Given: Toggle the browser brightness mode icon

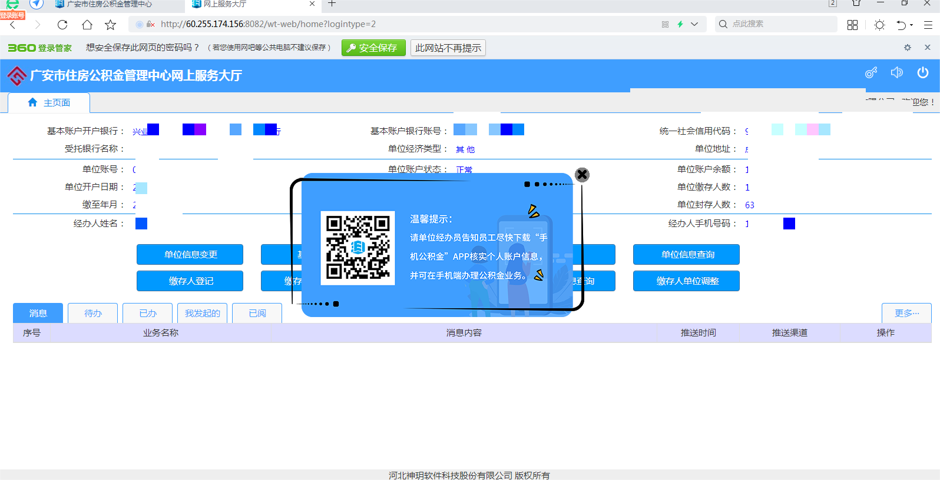Looking at the screenshot, I should (x=879, y=25).
